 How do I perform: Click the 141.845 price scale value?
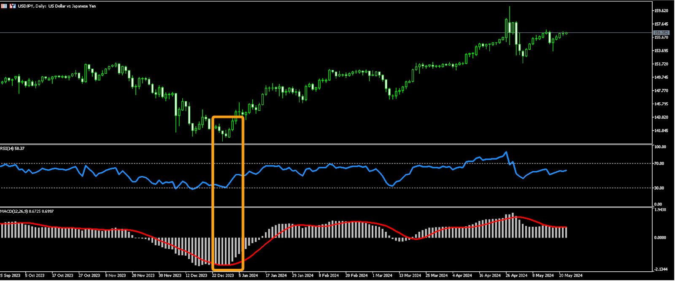coord(661,131)
